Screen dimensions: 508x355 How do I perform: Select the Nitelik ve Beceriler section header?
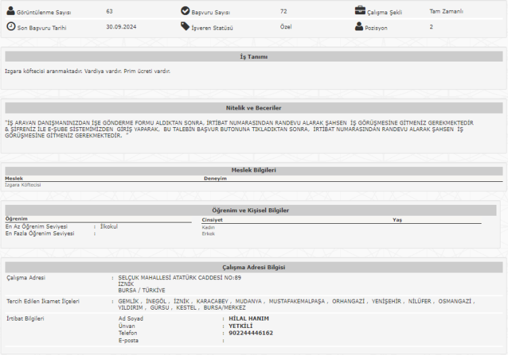(x=253, y=108)
